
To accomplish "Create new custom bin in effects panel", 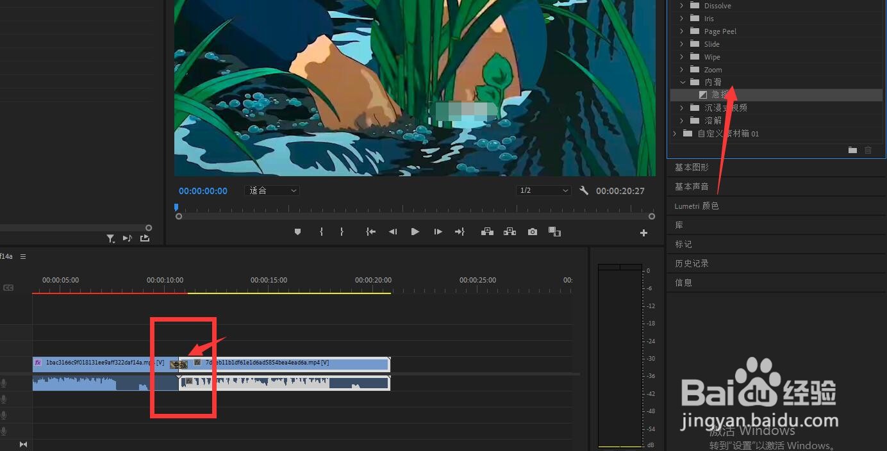I will pyautogui.click(x=852, y=150).
